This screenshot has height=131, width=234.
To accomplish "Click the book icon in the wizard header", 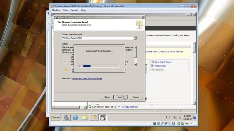I will [139, 24].
